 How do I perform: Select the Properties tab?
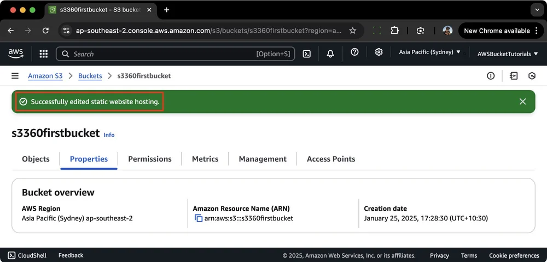89,159
